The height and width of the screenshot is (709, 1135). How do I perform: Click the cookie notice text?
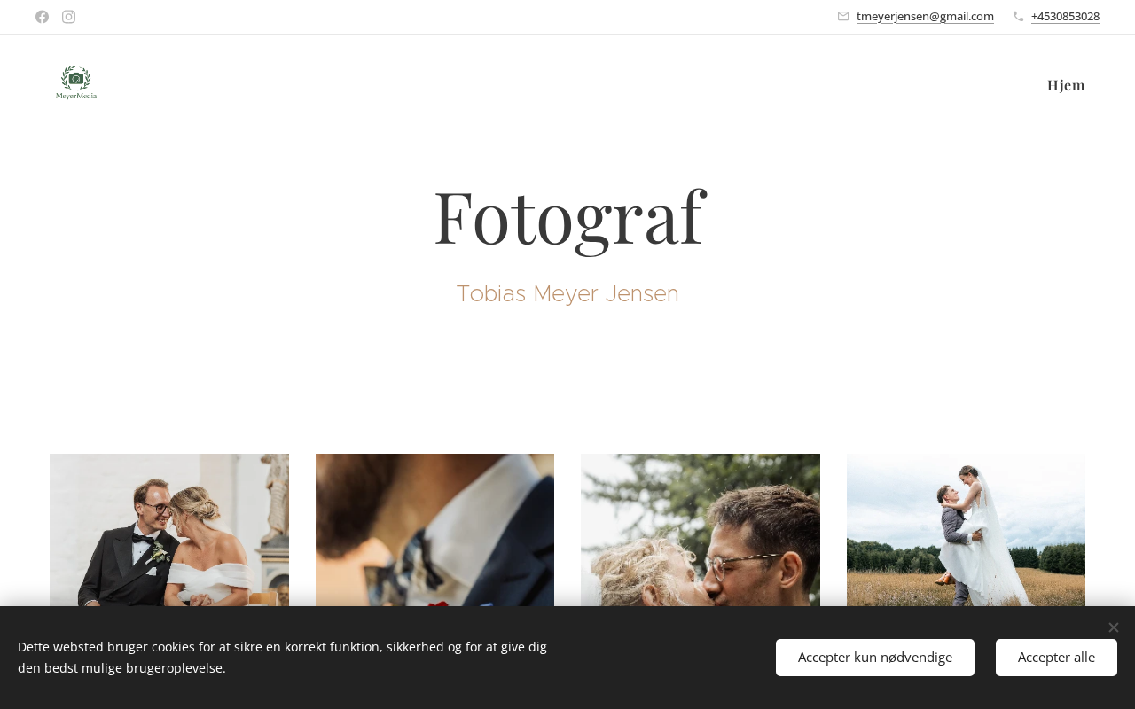point(282,658)
